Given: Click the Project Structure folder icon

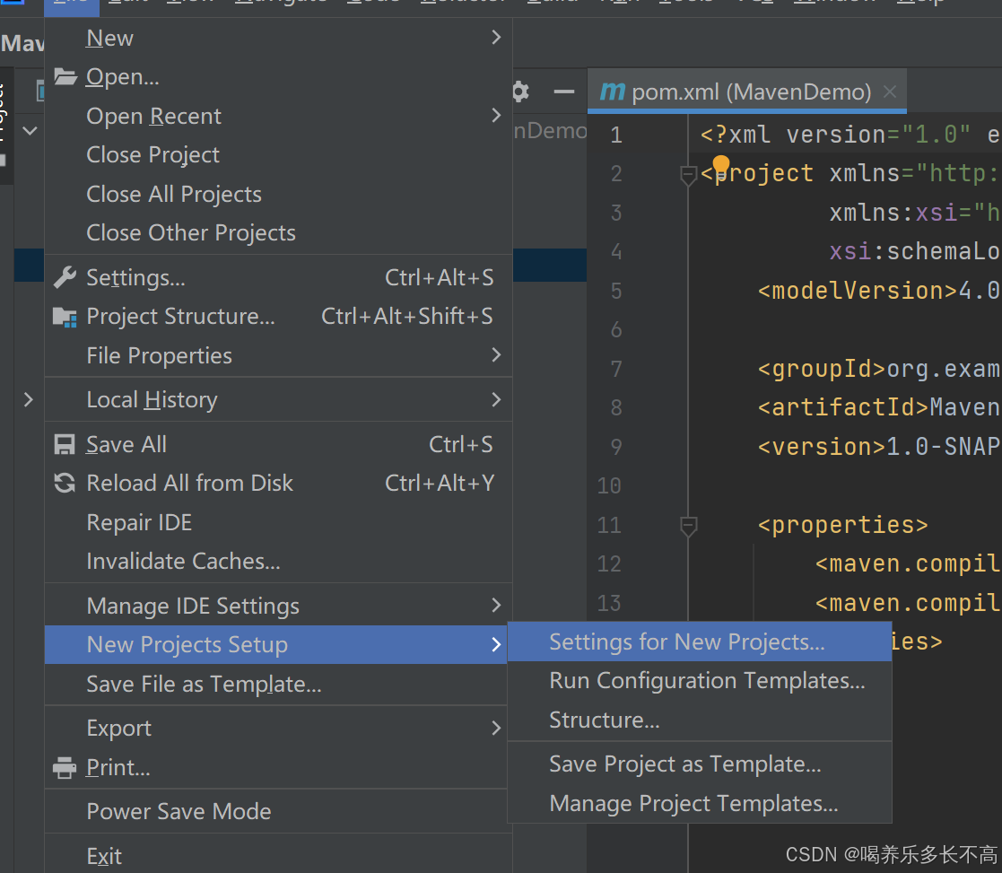Looking at the screenshot, I should point(65,317).
